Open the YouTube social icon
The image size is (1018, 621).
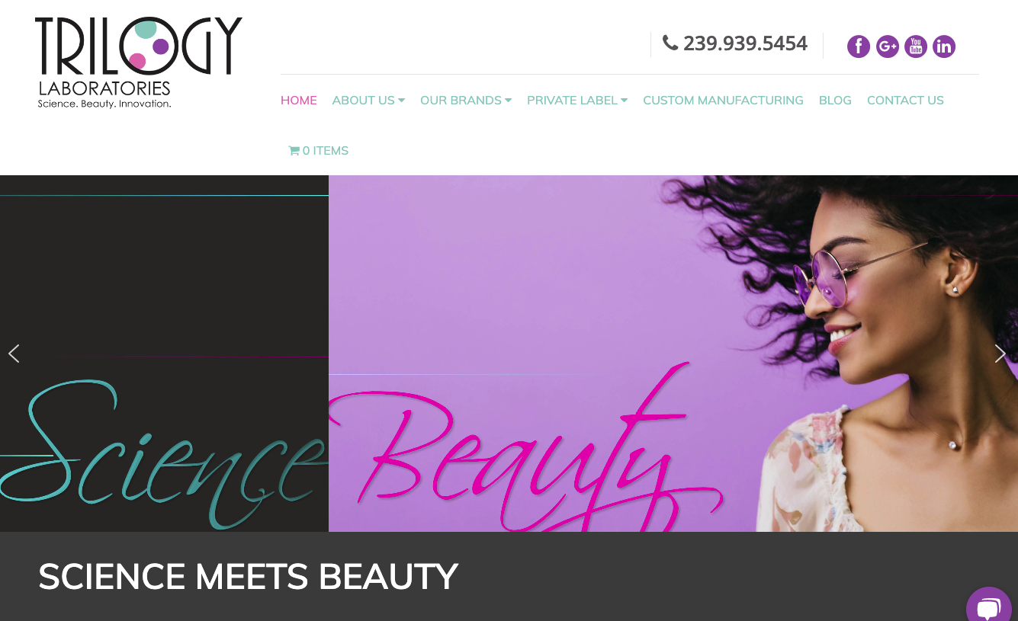[916, 46]
